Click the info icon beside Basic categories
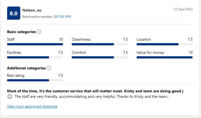This screenshot has height=118, width=201. pos(39,32)
